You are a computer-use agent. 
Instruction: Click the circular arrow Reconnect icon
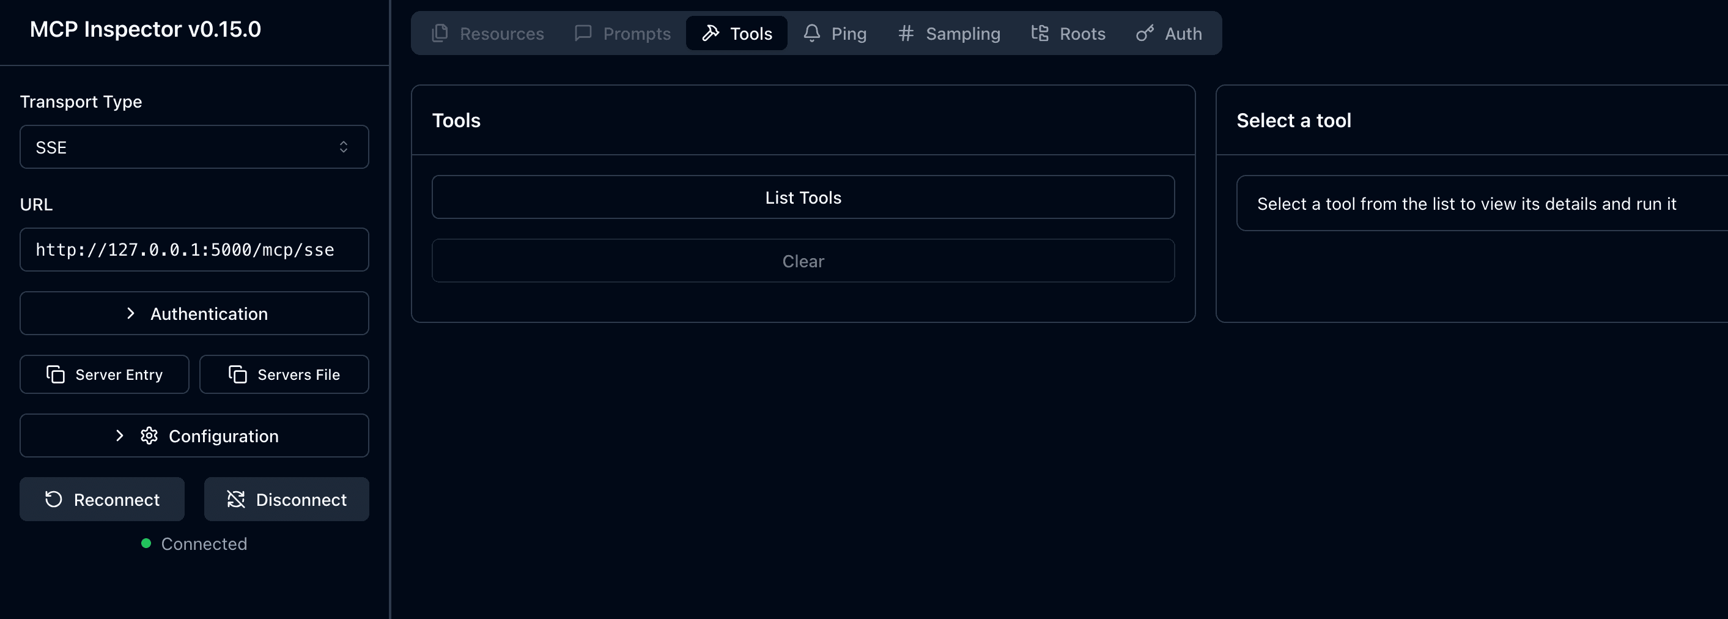click(x=54, y=499)
